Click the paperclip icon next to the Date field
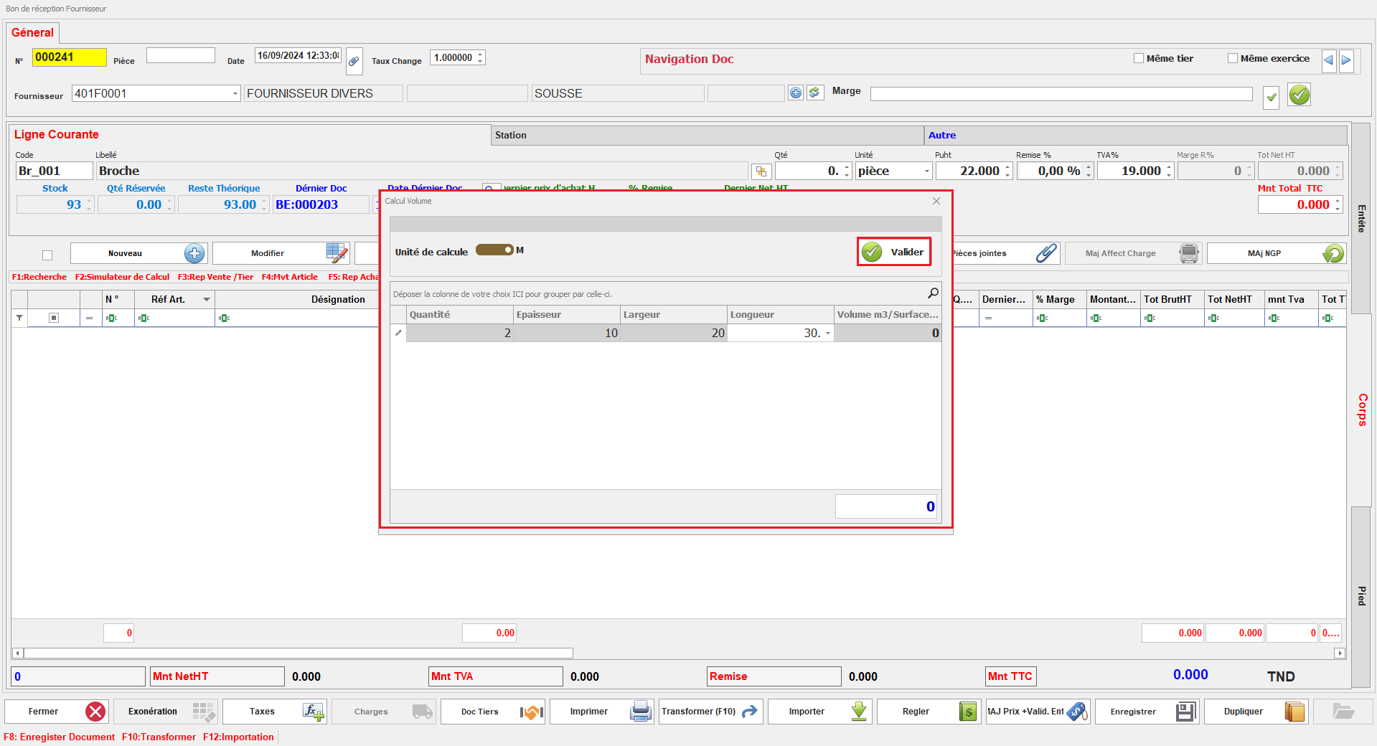1377x746 pixels. pyautogui.click(x=354, y=61)
